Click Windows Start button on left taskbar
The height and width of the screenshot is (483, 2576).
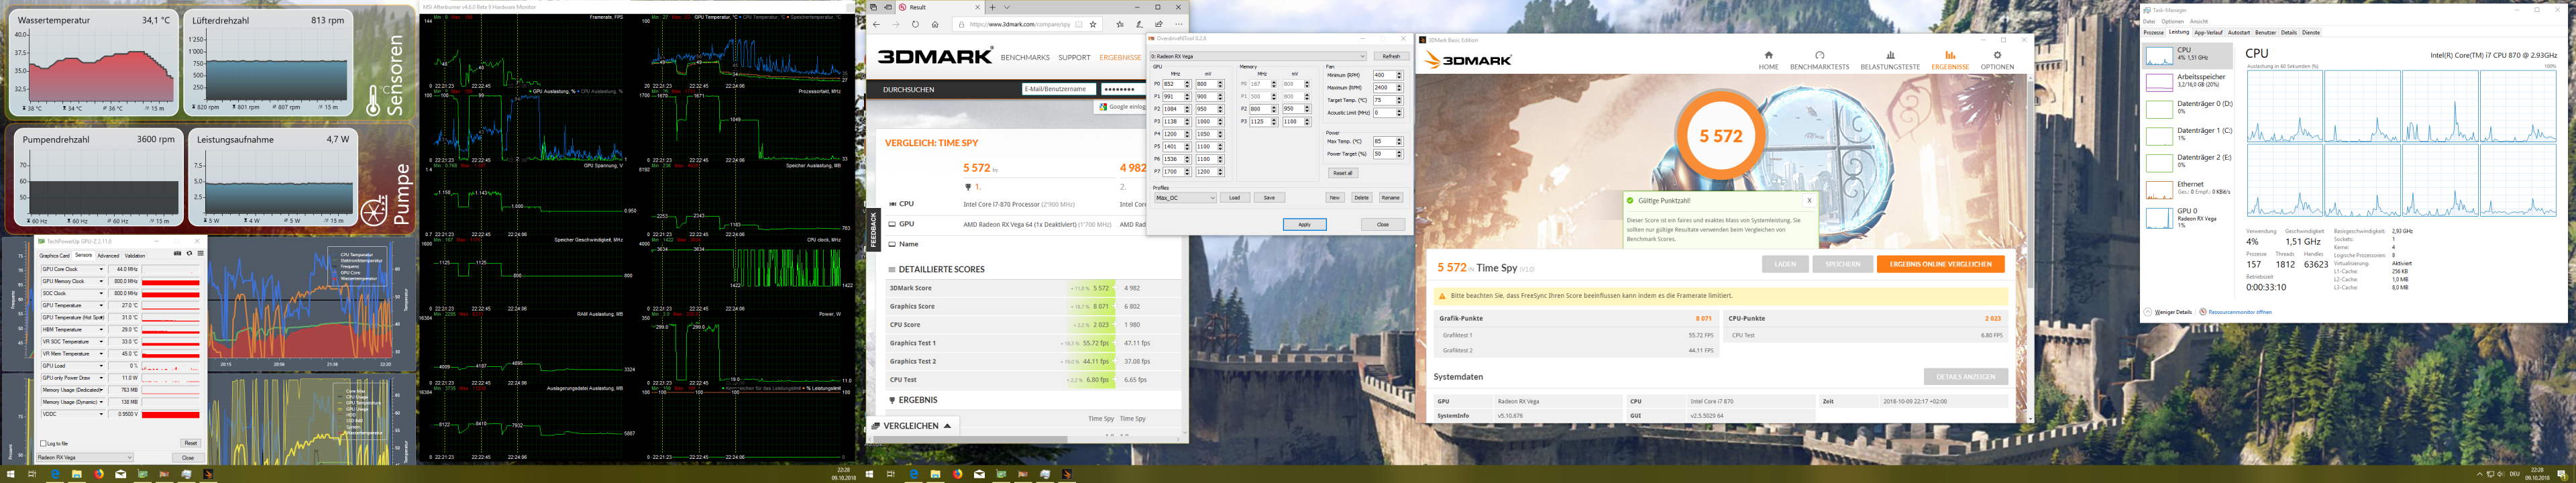11,474
